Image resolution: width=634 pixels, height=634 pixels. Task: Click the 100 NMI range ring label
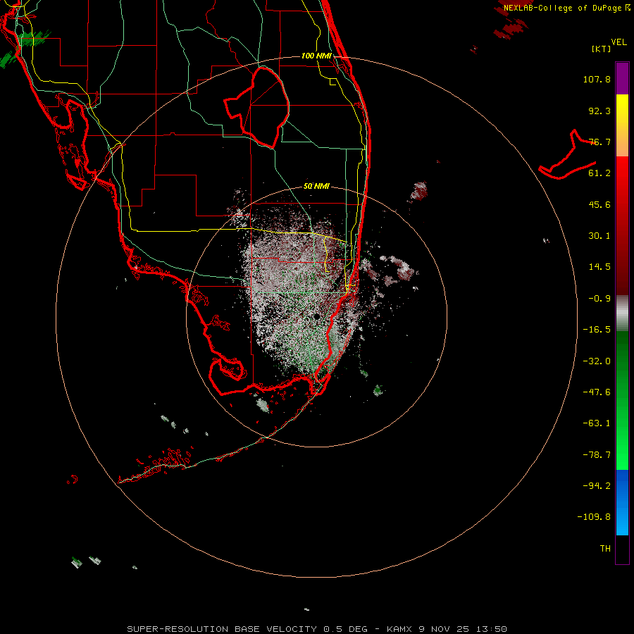coord(316,56)
